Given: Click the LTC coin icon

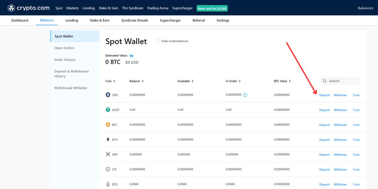Looking at the screenshot, I should 108,169.
